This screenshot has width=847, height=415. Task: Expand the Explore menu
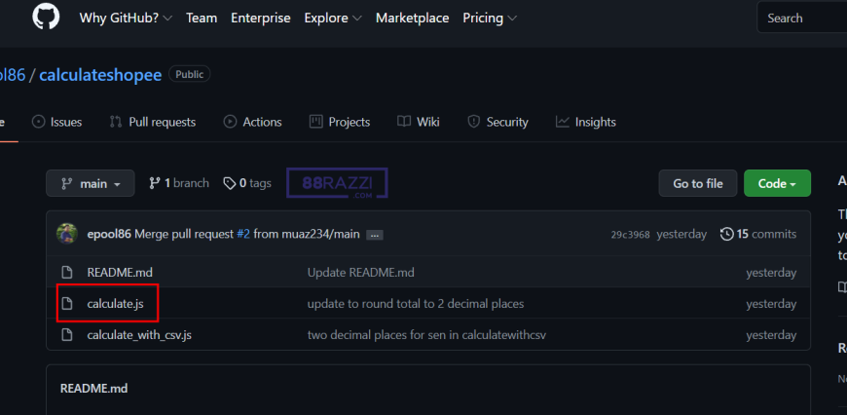[x=333, y=18]
